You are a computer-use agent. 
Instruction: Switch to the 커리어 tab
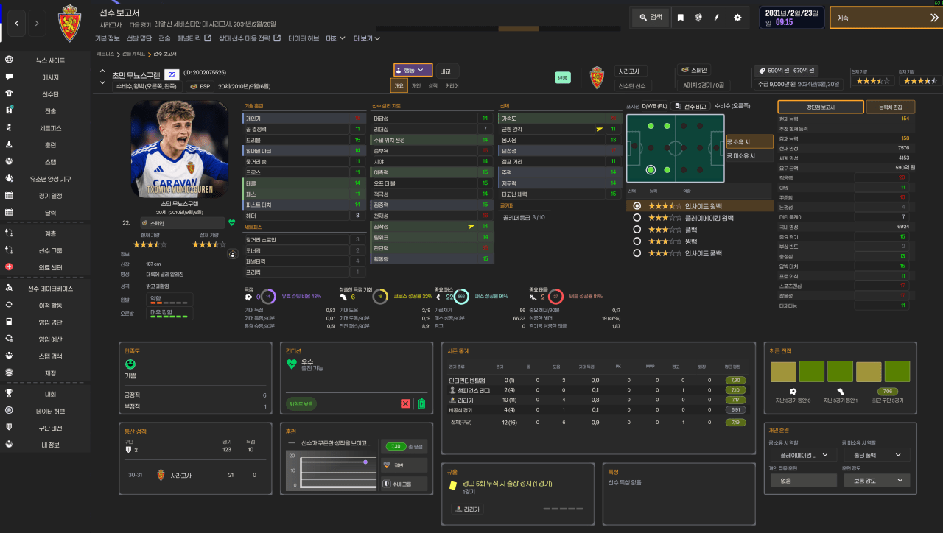point(452,86)
